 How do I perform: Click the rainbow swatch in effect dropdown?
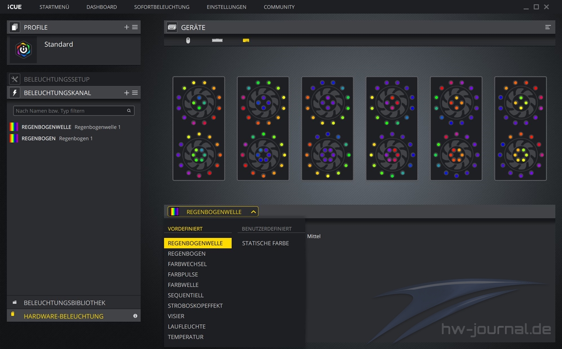pos(174,211)
